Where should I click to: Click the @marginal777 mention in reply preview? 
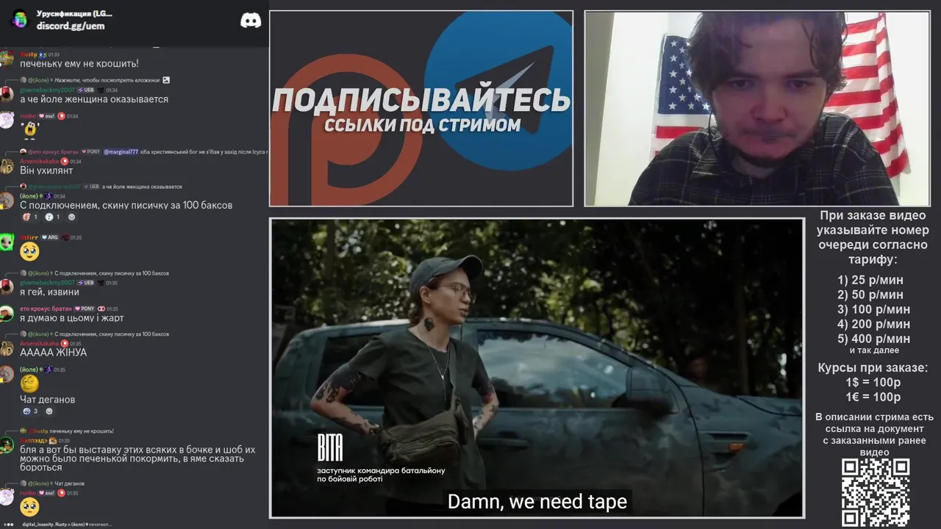[x=121, y=152]
